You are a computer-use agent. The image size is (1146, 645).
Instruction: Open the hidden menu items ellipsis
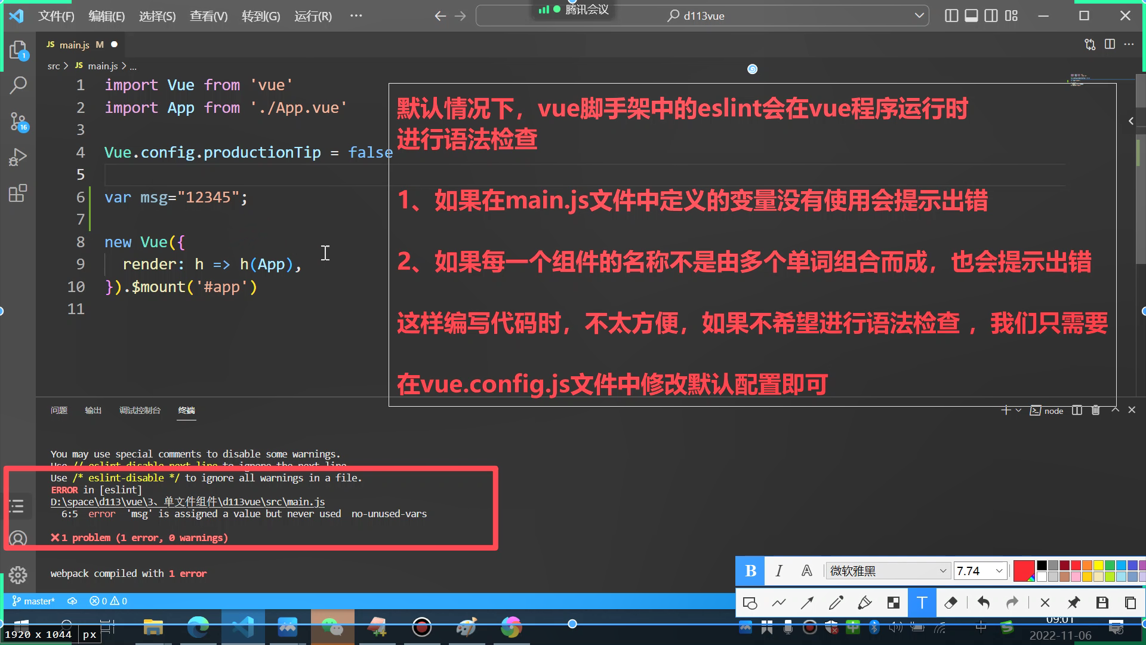[x=356, y=16]
